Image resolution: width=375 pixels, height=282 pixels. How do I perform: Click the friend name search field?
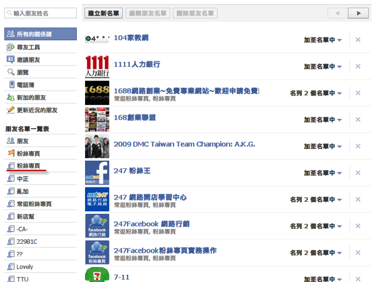tap(41, 13)
